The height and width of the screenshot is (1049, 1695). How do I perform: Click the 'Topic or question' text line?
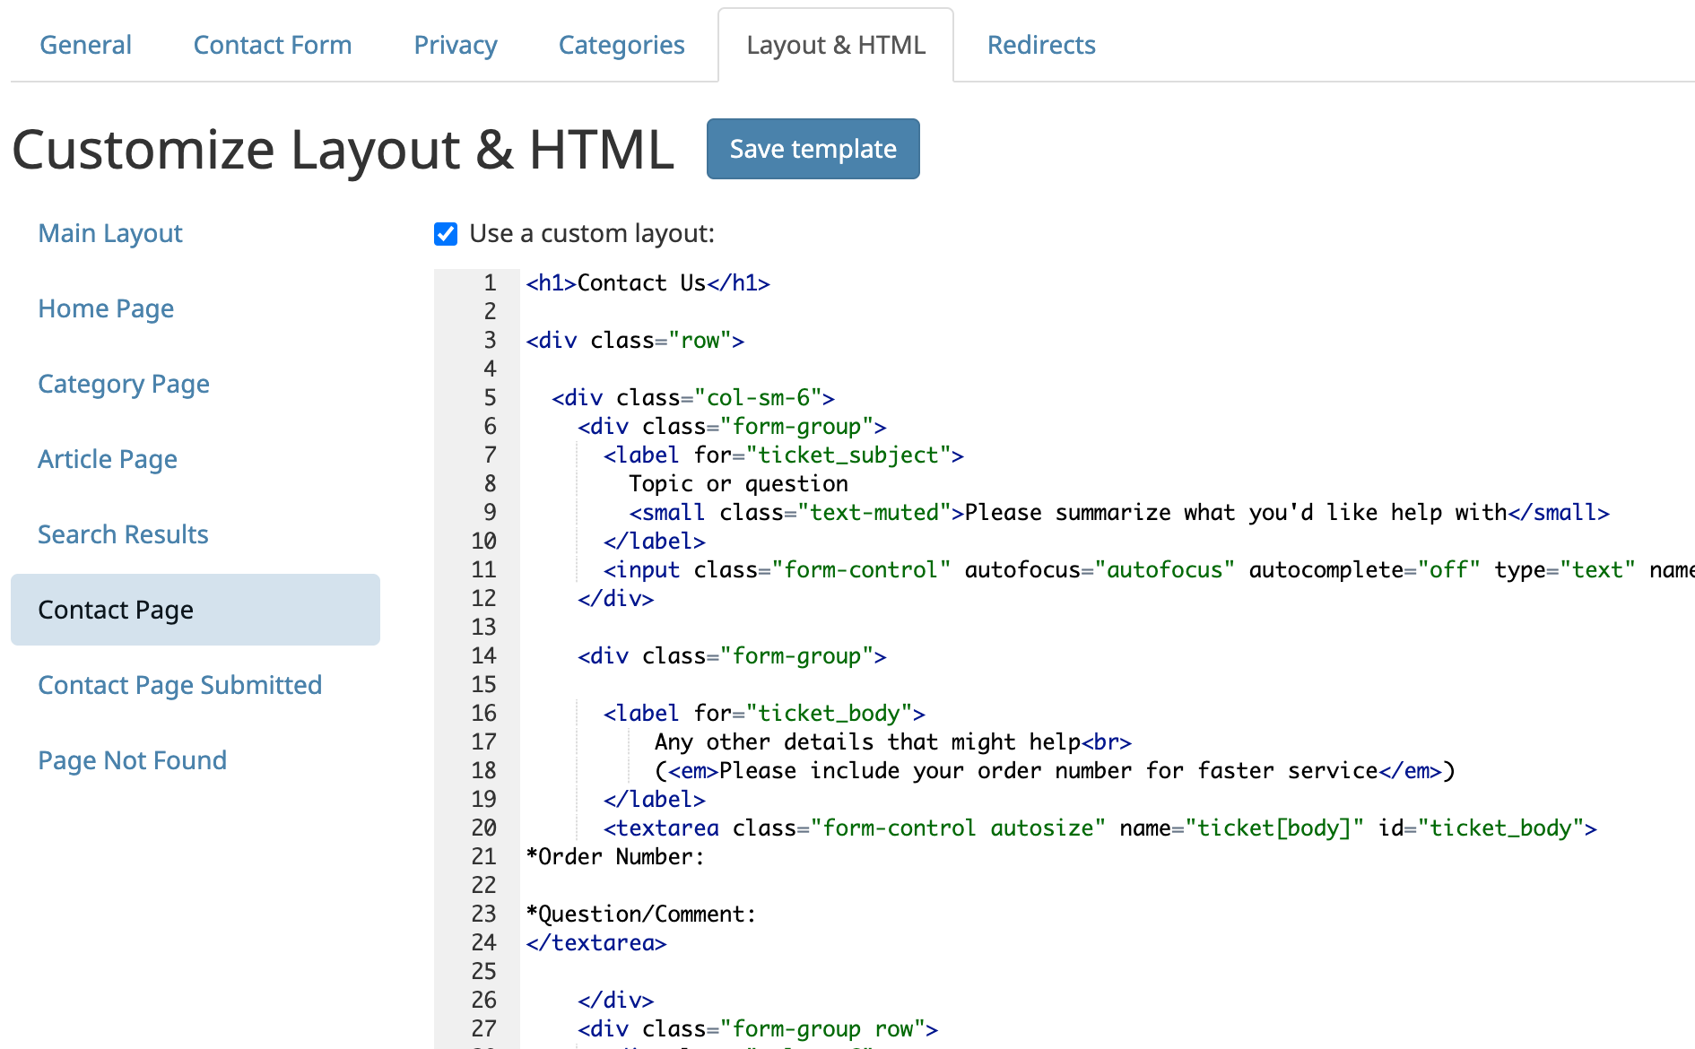738,484
